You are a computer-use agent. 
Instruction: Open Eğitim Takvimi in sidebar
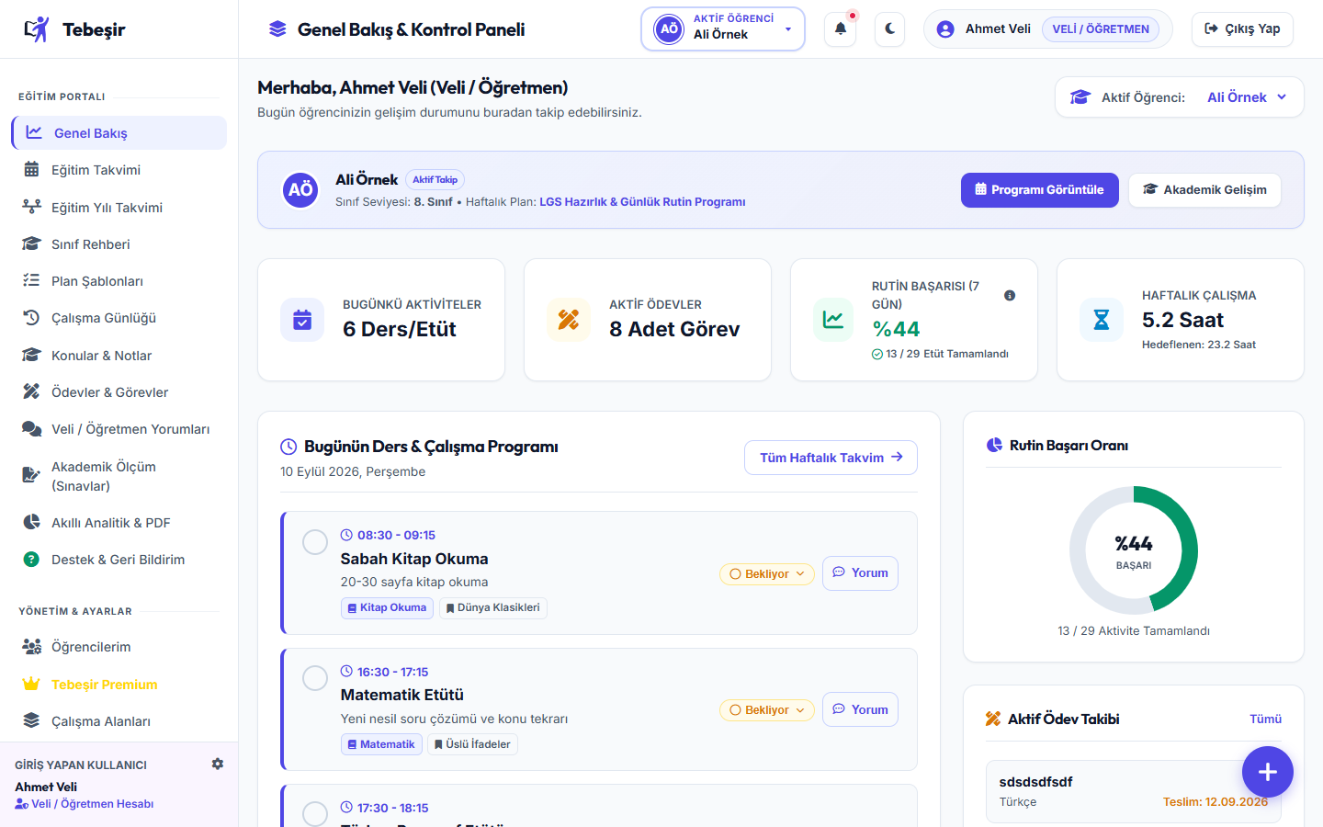pos(119,170)
